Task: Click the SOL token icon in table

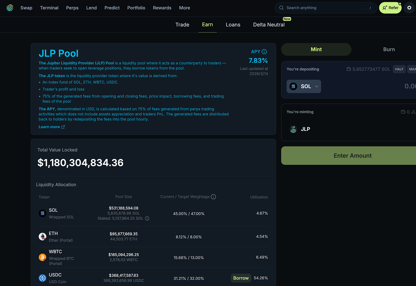Action: click(43, 213)
